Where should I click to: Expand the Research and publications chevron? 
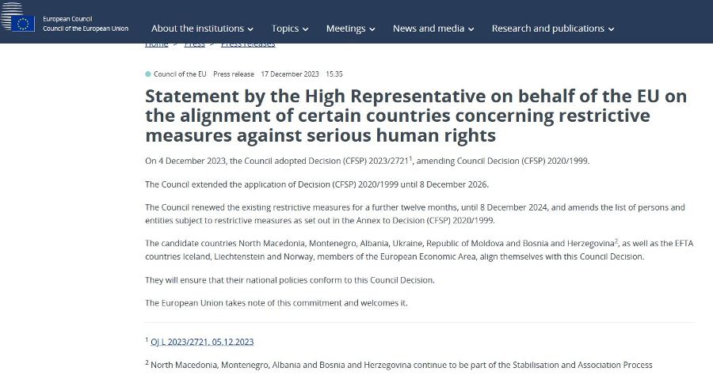point(611,29)
